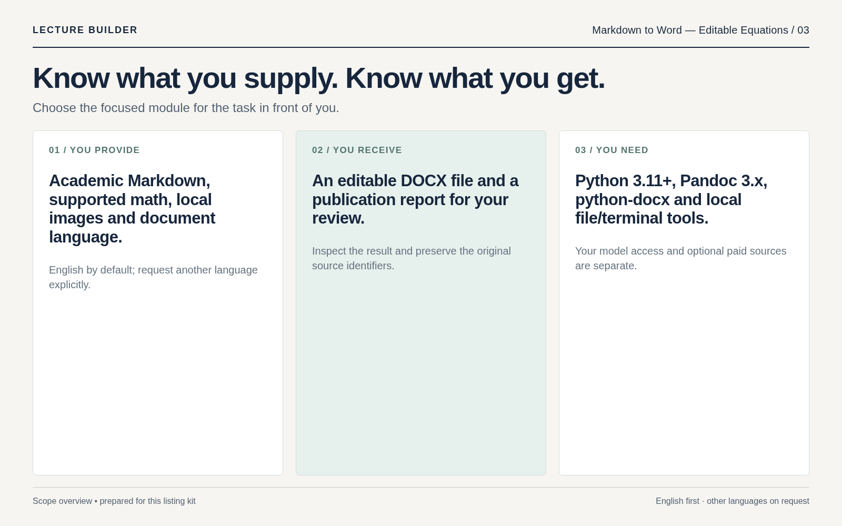
Task: Click 'Scope overview • prepared for this listing kit' footer
Action: click(x=114, y=501)
